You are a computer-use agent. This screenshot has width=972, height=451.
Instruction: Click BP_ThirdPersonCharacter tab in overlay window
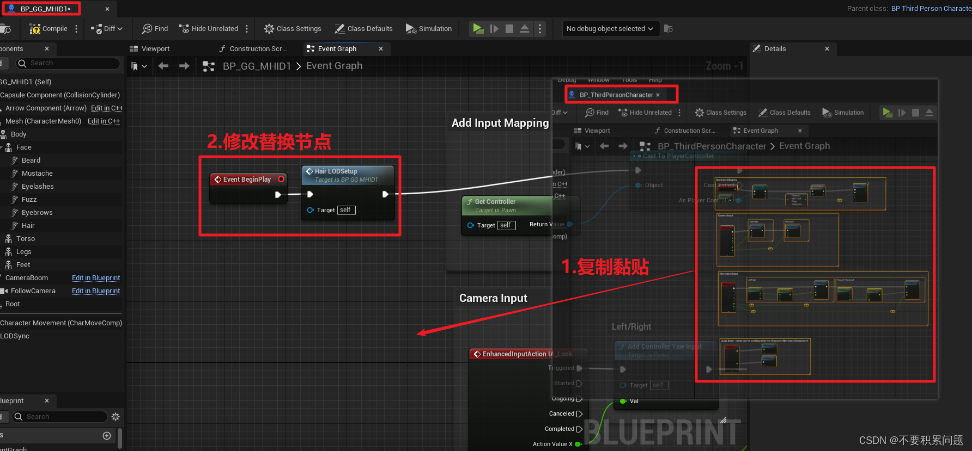coord(616,95)
